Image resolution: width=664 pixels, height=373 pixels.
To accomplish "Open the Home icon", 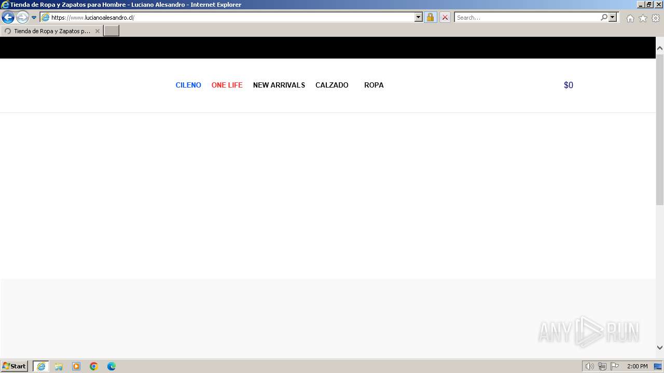I will [x=630, y=18].
